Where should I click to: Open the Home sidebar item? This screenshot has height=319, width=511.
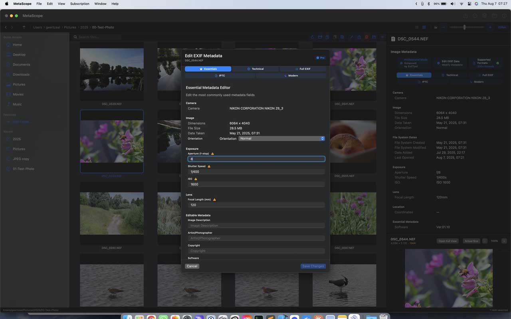pyautogui.click(x=17, y=45)
